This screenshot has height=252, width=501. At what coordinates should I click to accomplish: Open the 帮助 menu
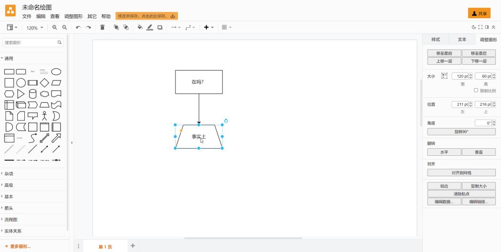click(x=106, y=16)
